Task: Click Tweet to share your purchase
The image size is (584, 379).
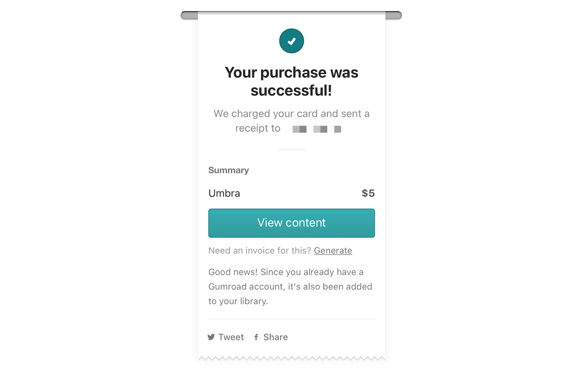Action: click(231, 337)
